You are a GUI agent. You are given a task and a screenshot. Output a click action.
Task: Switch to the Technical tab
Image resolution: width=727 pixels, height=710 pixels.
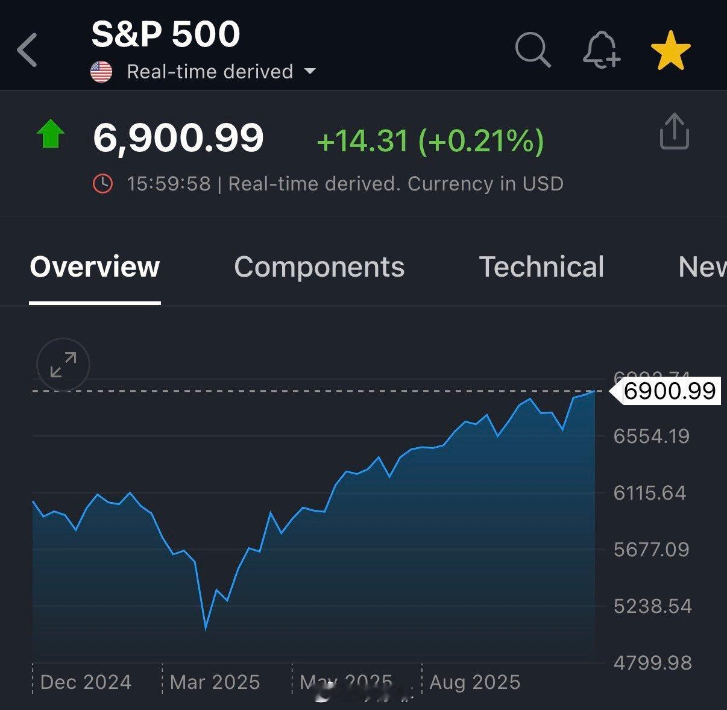tap(541, 267)
